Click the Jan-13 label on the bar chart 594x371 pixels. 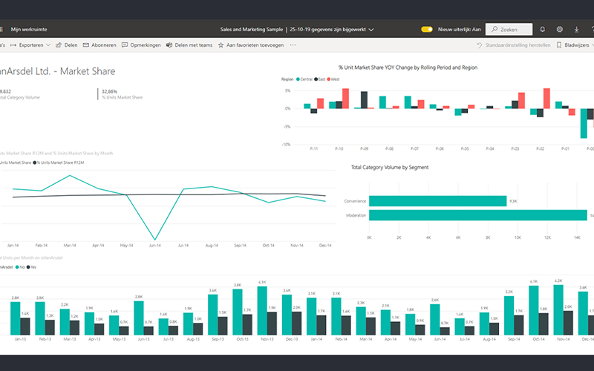click(20, 339)
